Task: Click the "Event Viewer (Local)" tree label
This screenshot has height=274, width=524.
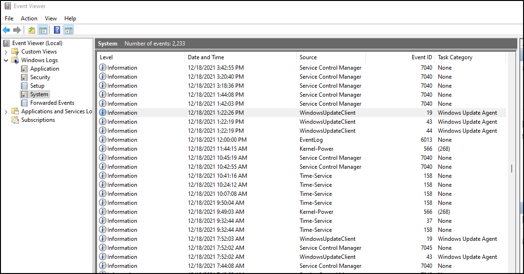Action: click(37, 43)
